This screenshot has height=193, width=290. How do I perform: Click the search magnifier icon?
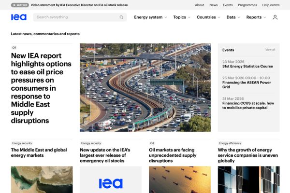(121, 17)
